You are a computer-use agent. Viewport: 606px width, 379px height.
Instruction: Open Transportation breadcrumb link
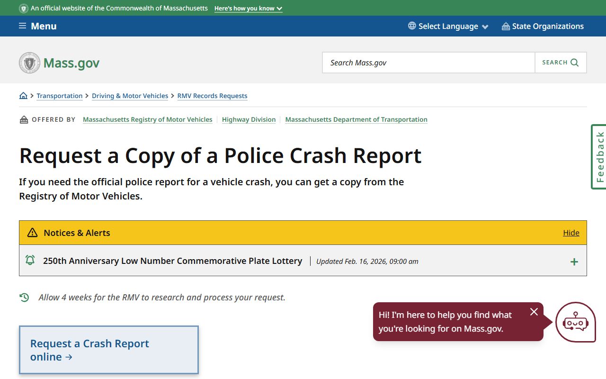(x=60, y=96)
